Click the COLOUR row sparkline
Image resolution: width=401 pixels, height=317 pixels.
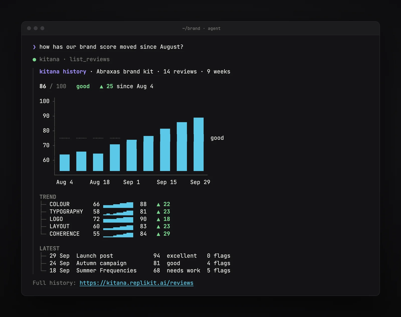tap(118, 205)
